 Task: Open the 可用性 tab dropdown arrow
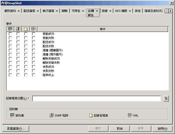(83, 11)
